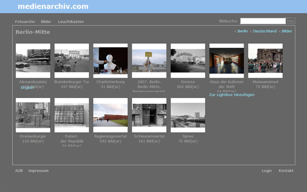Open the Spree album thumbnail
Screen dimensions: 307x192
[x=188, y=115]
